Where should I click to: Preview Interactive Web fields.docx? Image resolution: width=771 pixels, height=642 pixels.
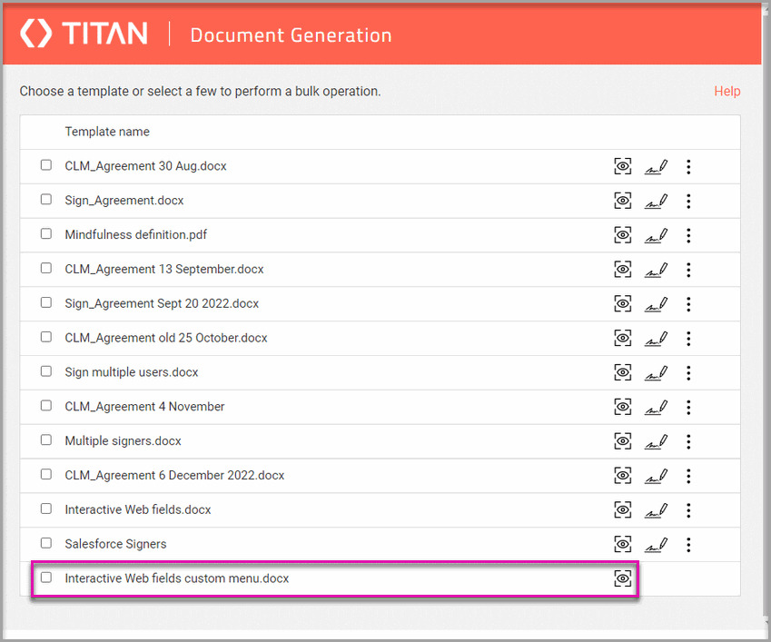(x=622, y=510)
